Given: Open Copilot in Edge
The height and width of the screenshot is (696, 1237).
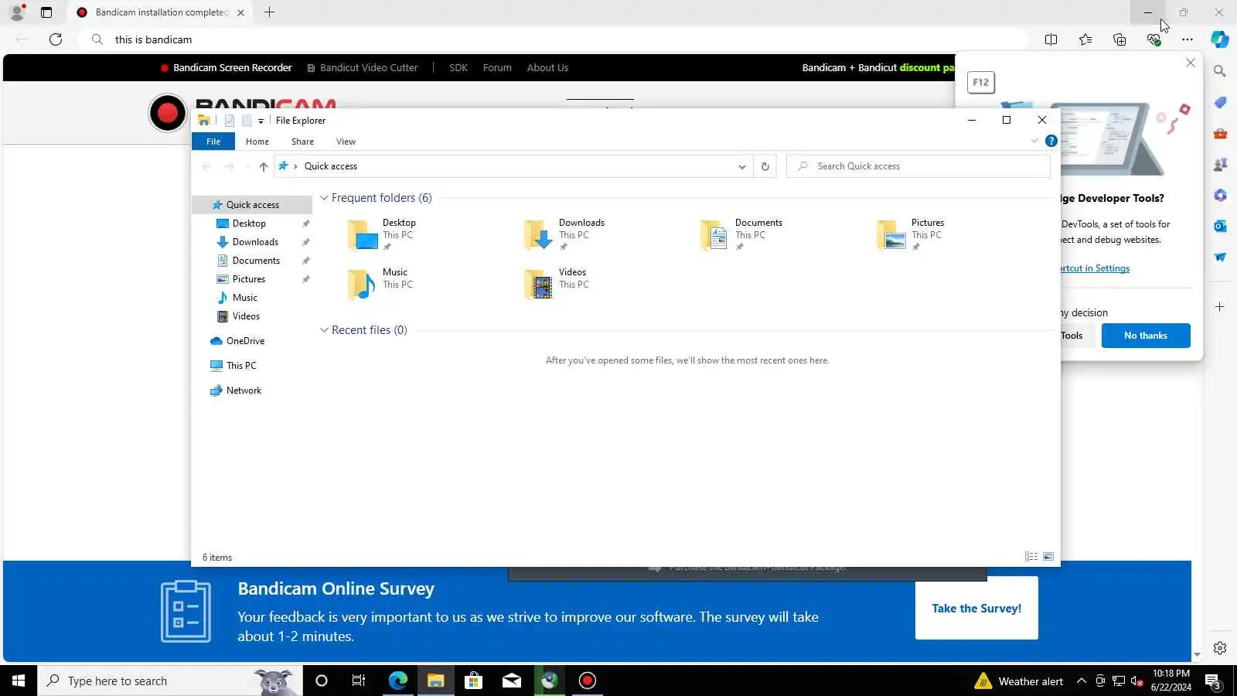Looking at the screenshot, I should point(1220,39).
